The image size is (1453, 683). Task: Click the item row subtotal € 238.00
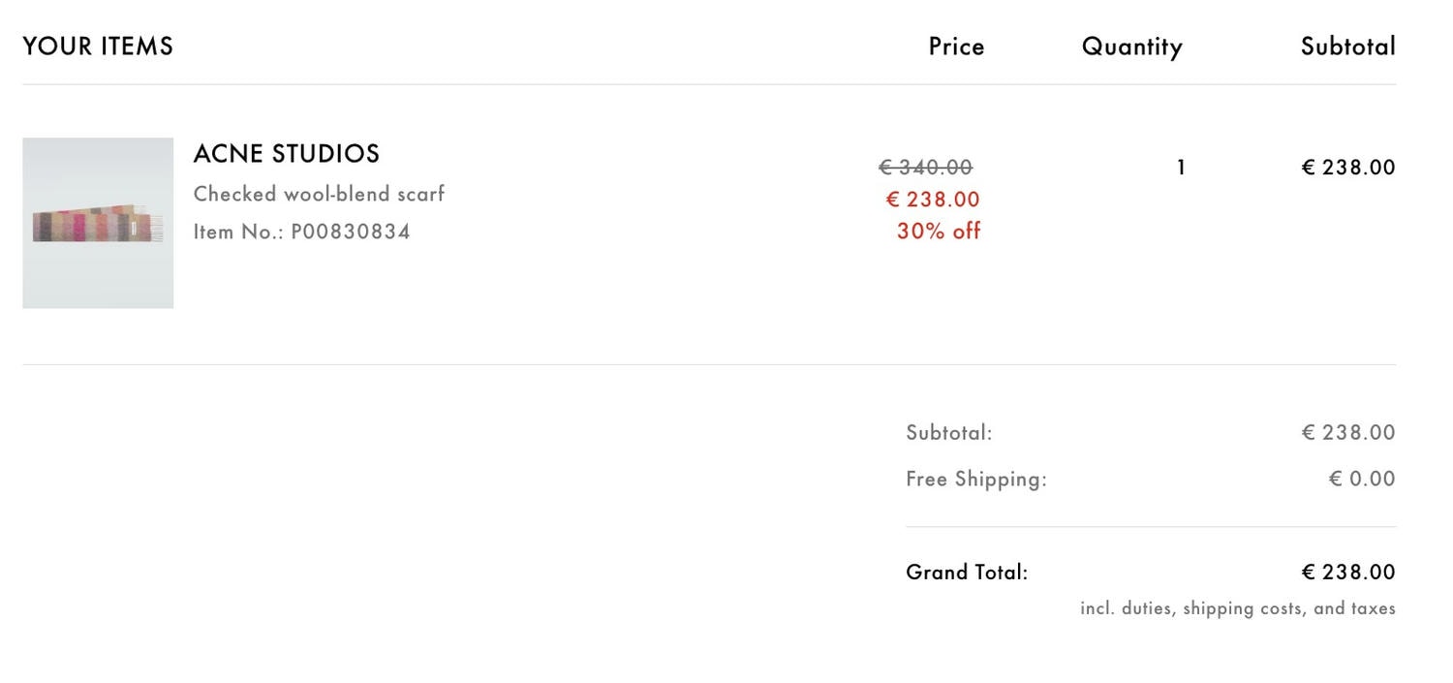pyautogui.click(x=1348, y=168)
